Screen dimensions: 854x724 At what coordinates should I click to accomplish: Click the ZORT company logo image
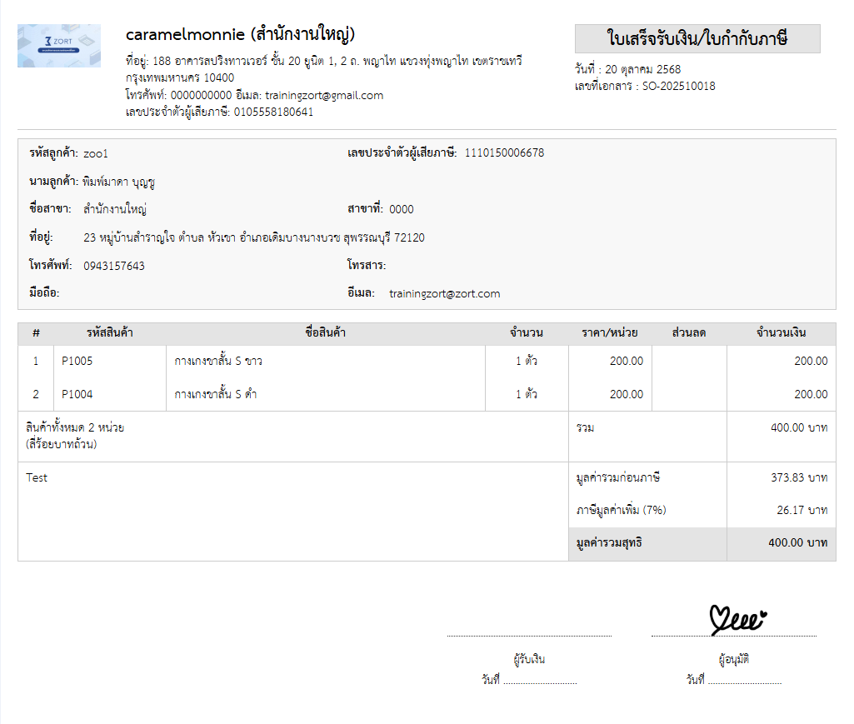[58, 46]
